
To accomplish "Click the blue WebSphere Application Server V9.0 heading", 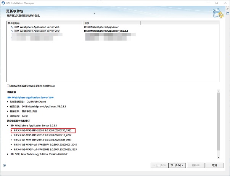I will coord(30,98).
